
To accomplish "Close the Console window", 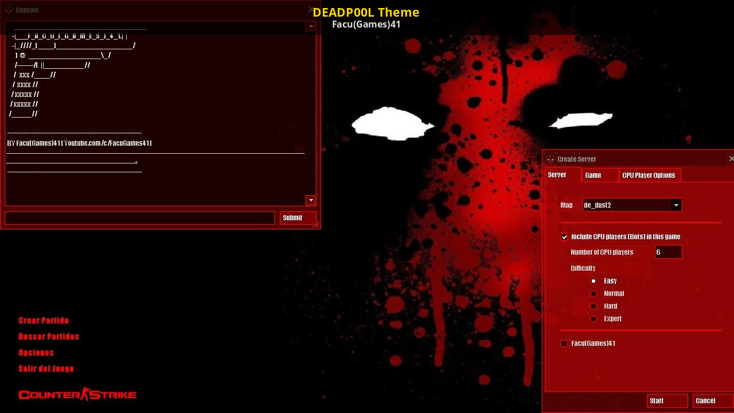I will pyautogui.click(x=311, y=10).
